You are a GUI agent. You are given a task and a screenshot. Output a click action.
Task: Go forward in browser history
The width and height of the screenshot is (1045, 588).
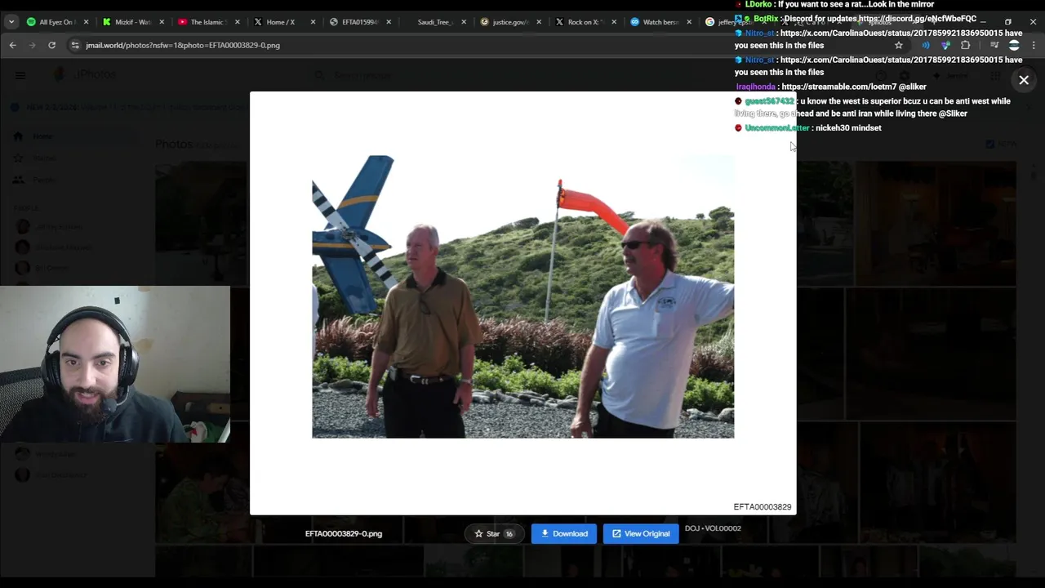(32, 45)
